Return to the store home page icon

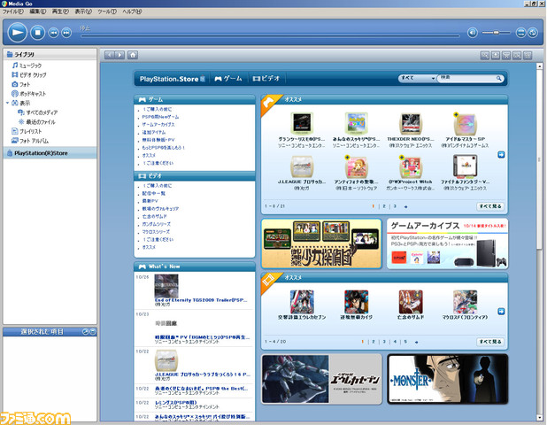coord(133,55)
